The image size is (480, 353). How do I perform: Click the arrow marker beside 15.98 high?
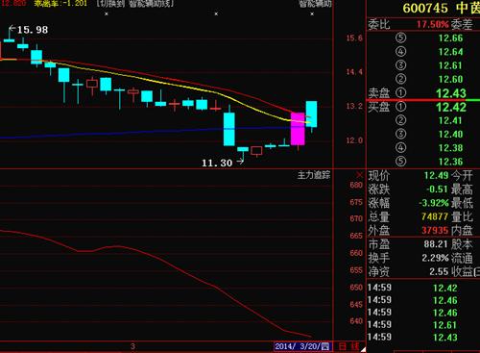(x=12, y=29)
